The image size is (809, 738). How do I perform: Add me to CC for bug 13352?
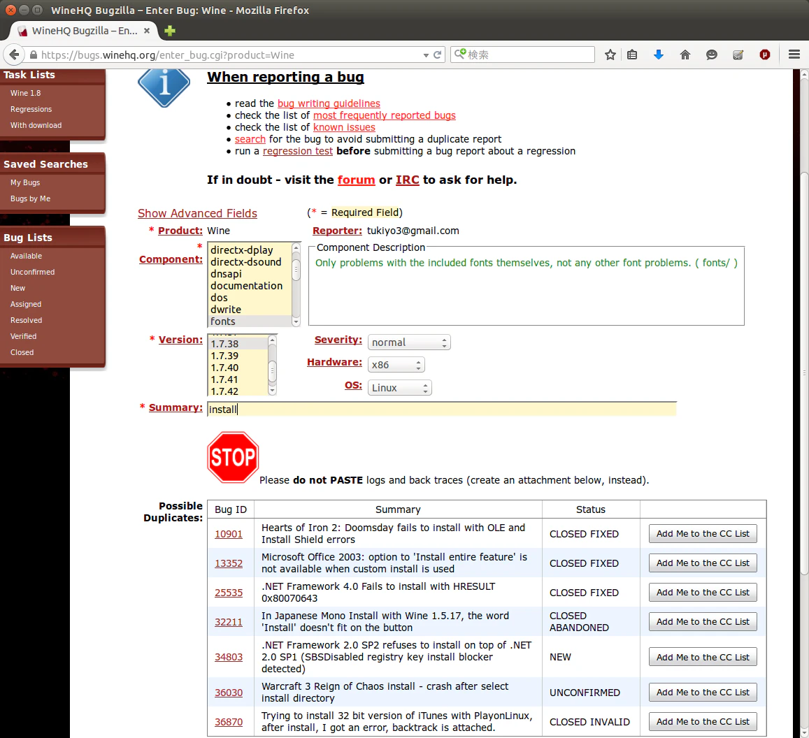[x=703, y=563]
